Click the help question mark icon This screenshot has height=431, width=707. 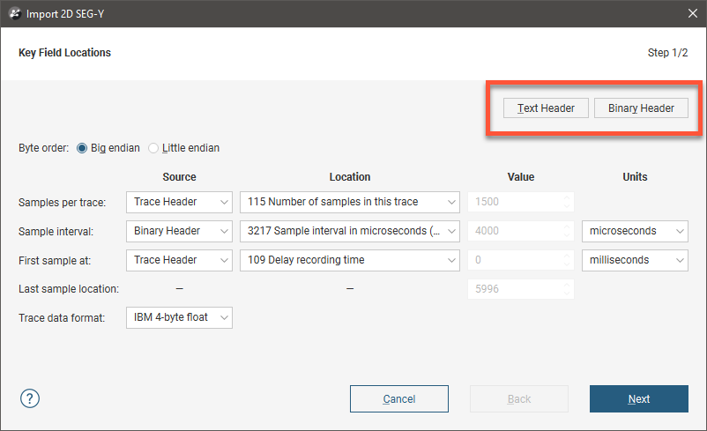pyautogui.click(x=29, y=398)
